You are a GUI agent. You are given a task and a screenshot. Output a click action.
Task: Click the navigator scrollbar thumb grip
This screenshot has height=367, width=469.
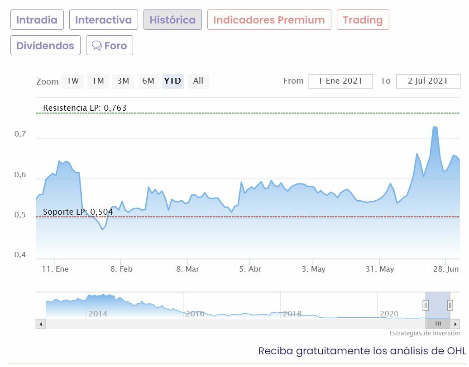(x=438, y=324)
